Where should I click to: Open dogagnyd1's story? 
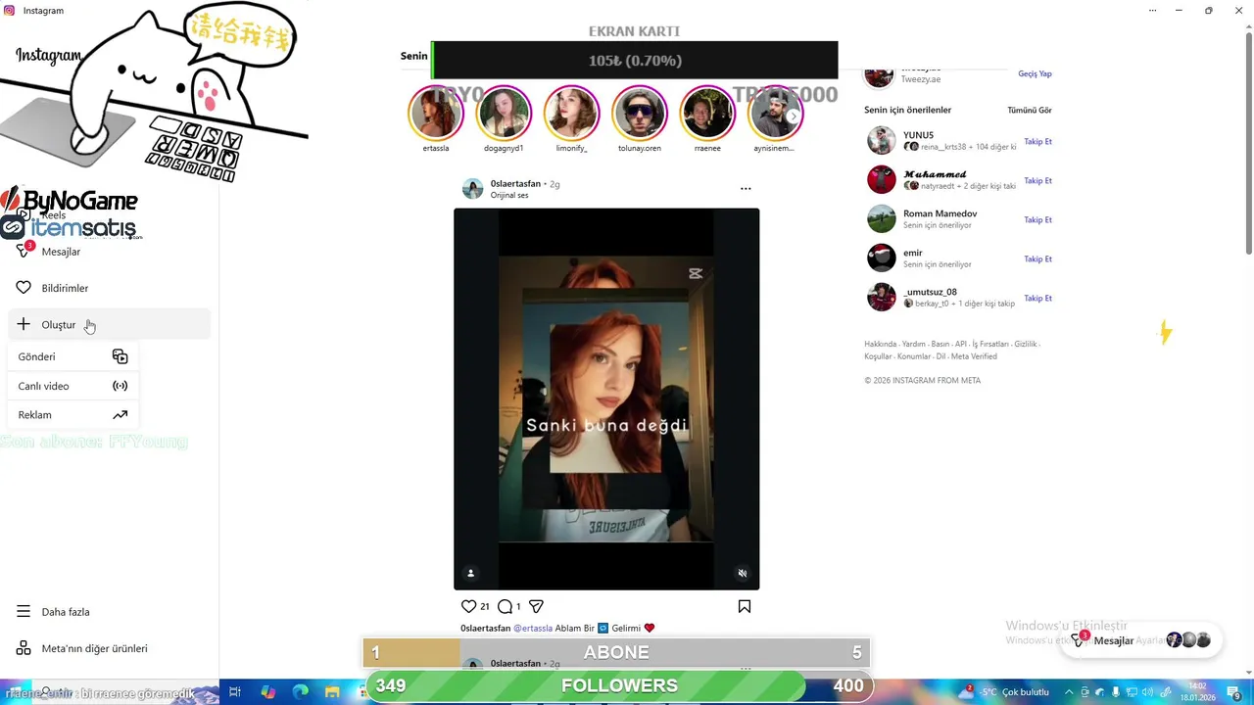[x=504, y=114]
